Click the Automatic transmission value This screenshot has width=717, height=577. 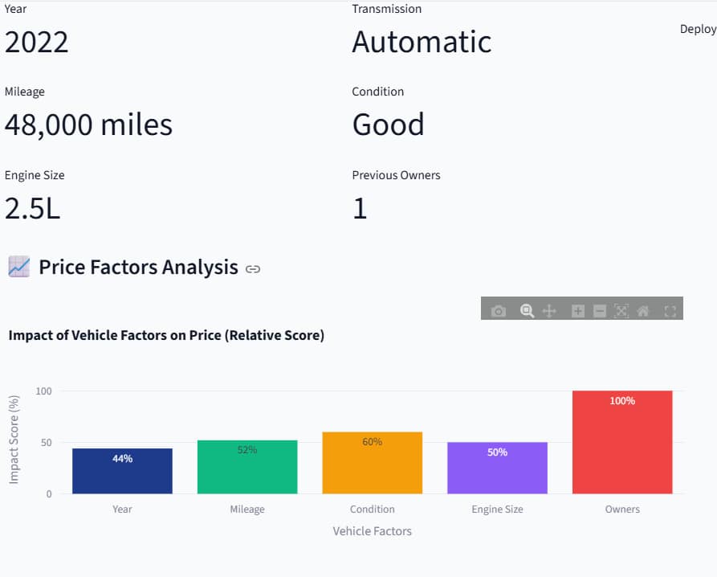pos(422,42)
